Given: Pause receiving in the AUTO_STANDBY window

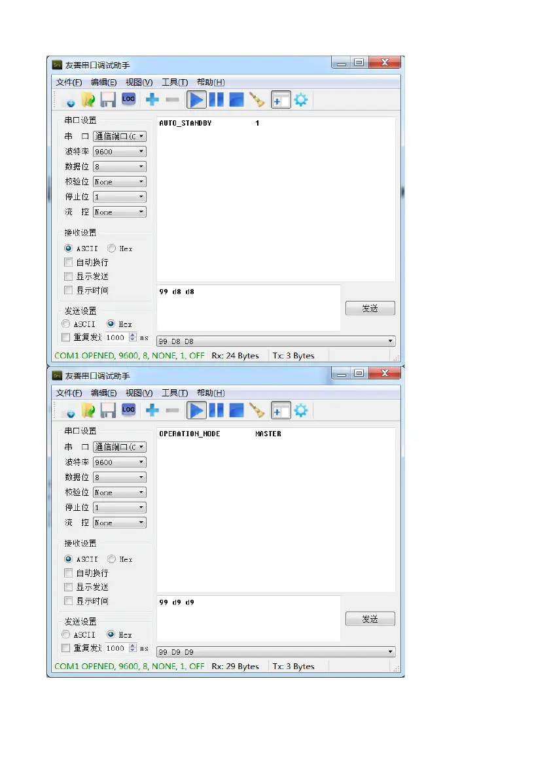Looking at the screenshot, I should (217, 100).
